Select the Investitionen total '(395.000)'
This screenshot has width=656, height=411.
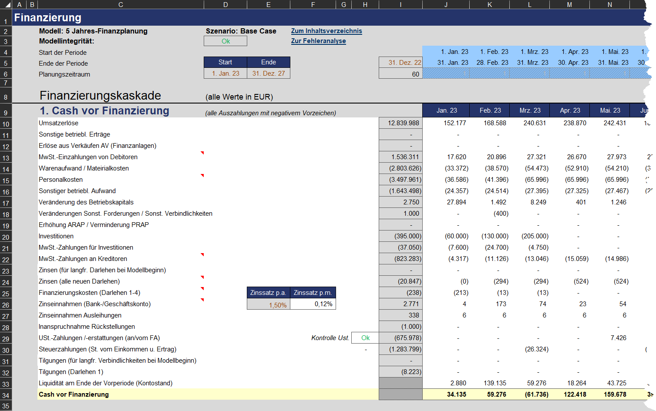tap(400, 236)
